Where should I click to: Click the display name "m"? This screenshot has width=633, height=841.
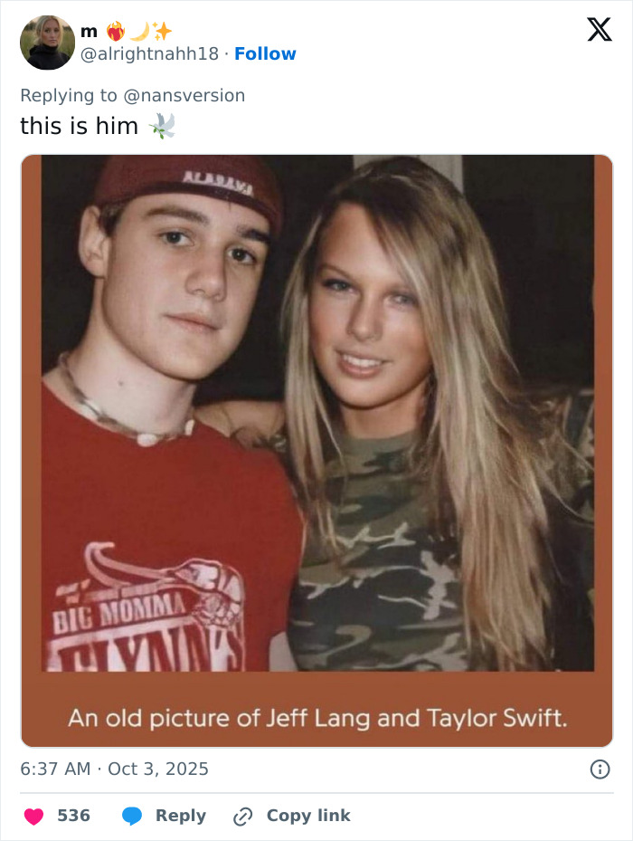click(x=89, y=32)
